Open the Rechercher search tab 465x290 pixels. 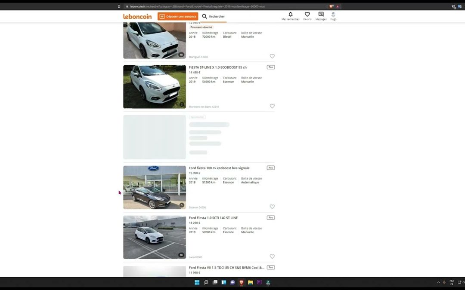(214, 17)
